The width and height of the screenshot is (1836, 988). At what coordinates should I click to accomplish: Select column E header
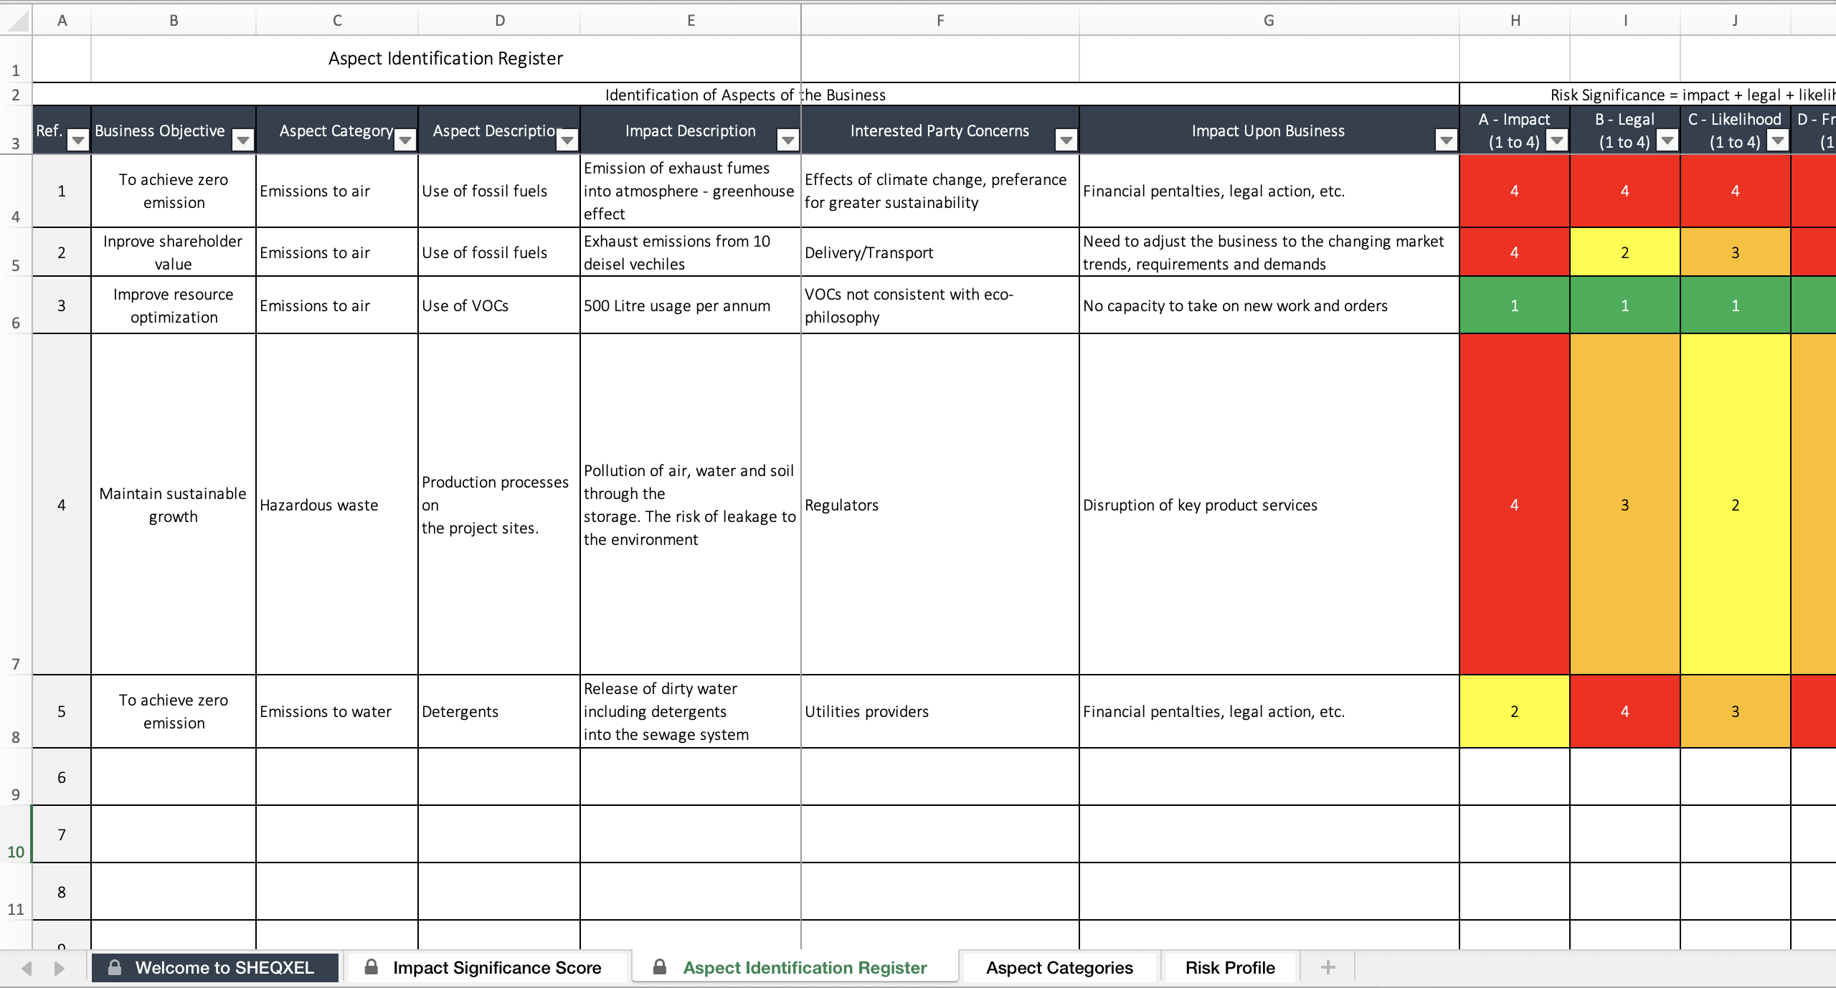691,20
